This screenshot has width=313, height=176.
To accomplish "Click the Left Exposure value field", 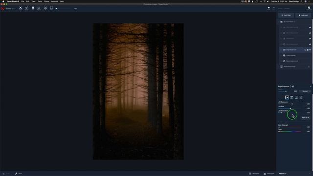I will [x=308, y=104].
